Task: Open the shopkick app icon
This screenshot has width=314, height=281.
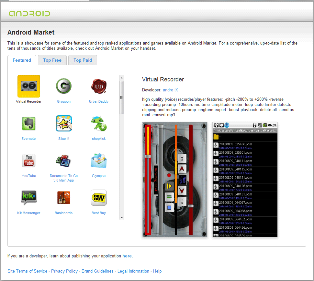Action: coord(99,123)
